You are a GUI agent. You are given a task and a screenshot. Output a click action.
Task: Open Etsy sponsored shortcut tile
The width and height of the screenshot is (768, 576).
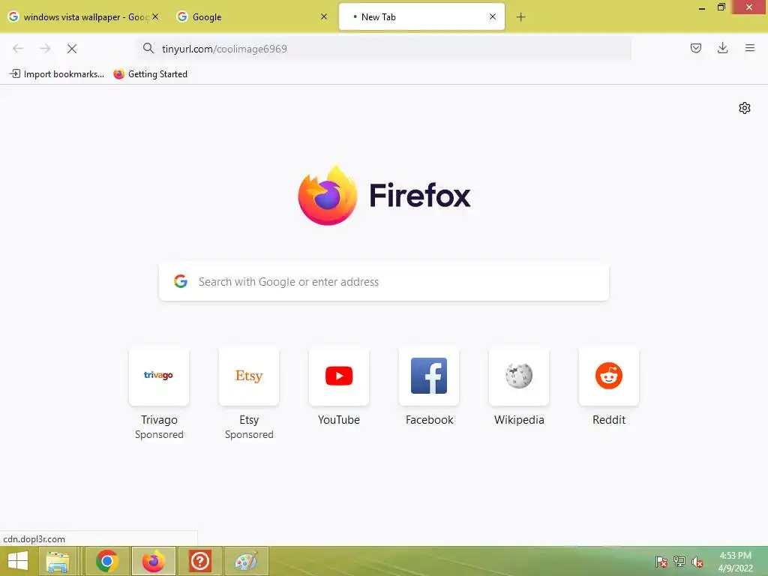tap(249, 376)
